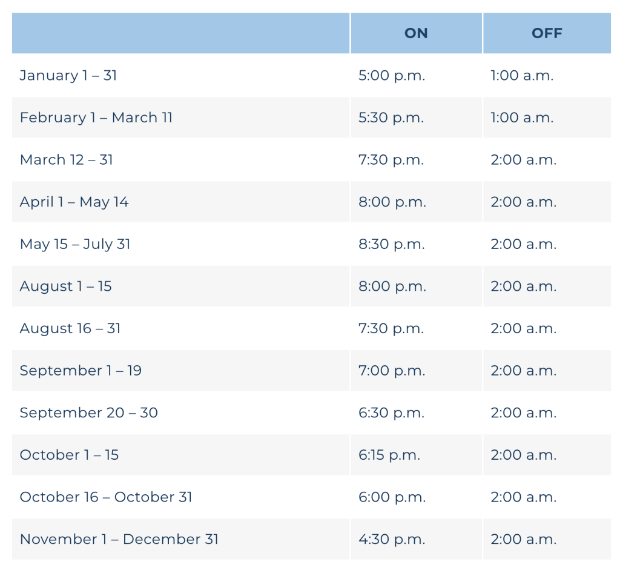Select the August 16 – 31 date range
This screenshot has width=620, height=573.
click(x=70, y=328)
